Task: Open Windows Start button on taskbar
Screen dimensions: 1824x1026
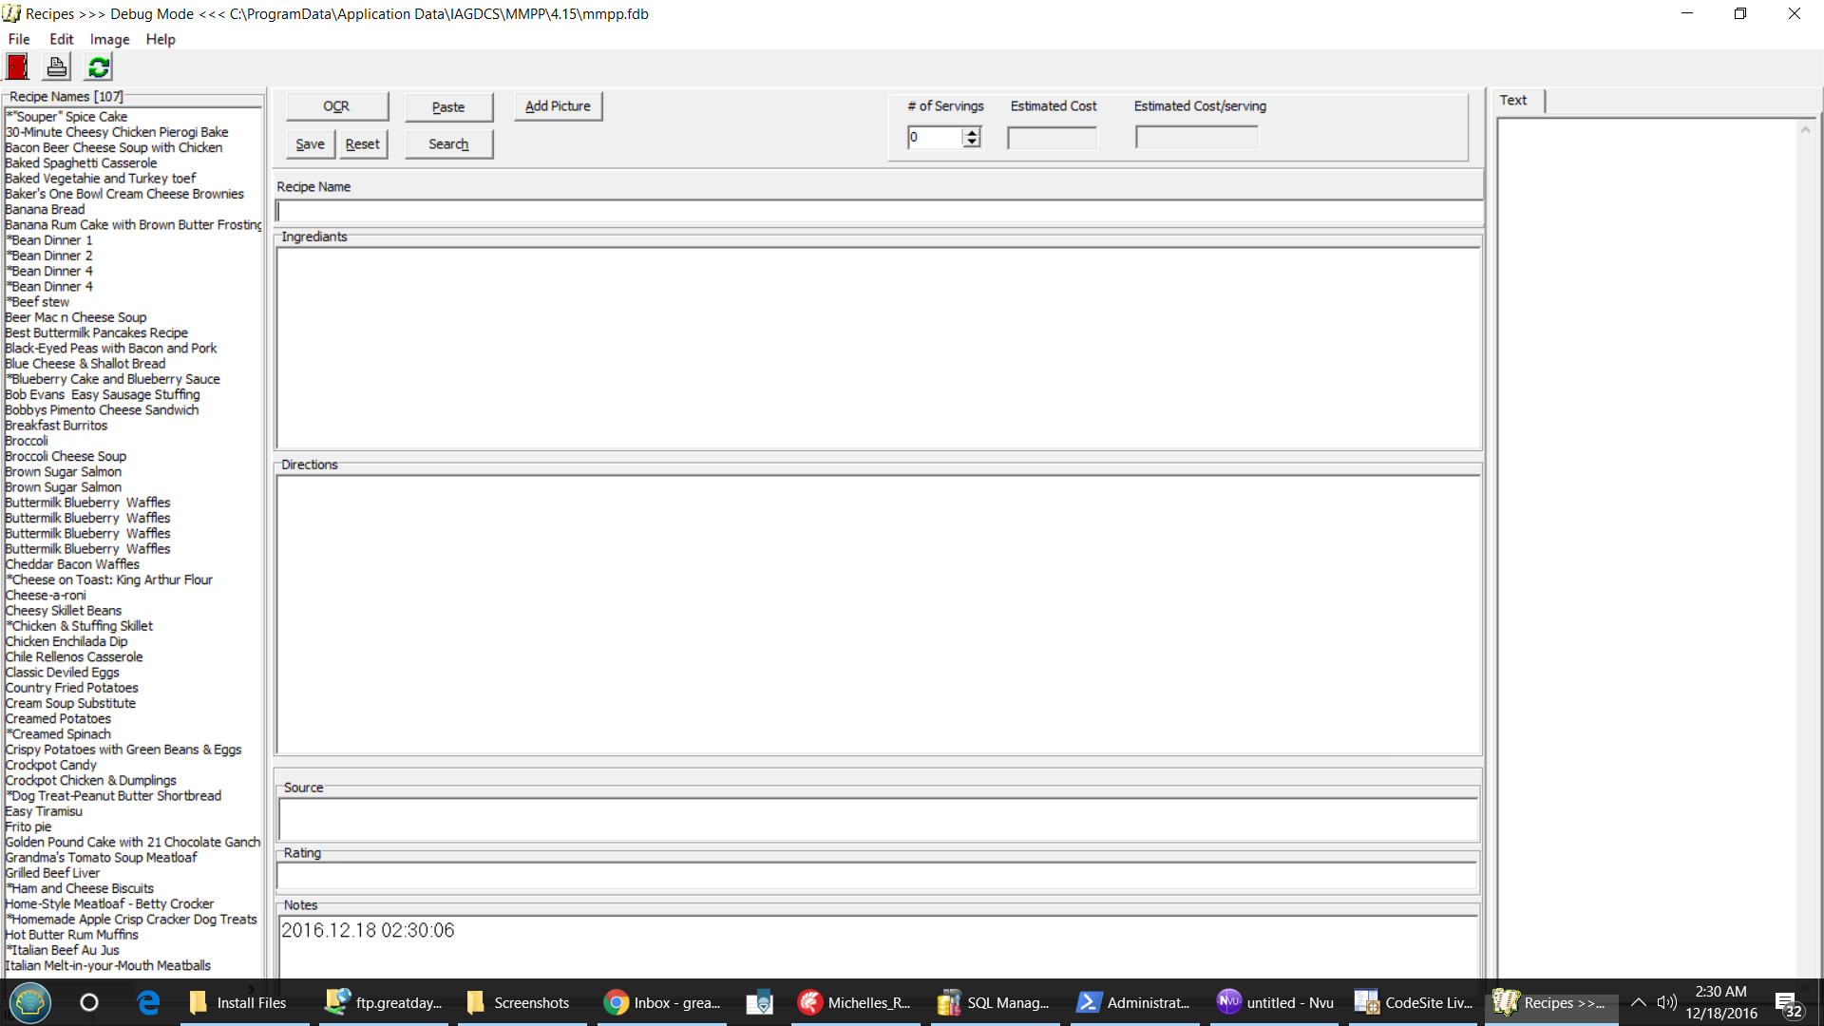Action: (29, 1002)
